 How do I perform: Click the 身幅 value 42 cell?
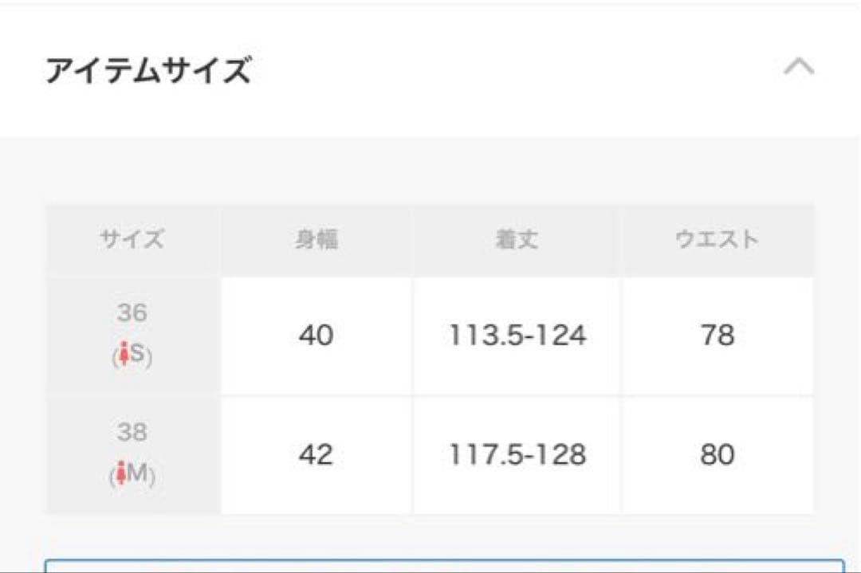(316, 455)
